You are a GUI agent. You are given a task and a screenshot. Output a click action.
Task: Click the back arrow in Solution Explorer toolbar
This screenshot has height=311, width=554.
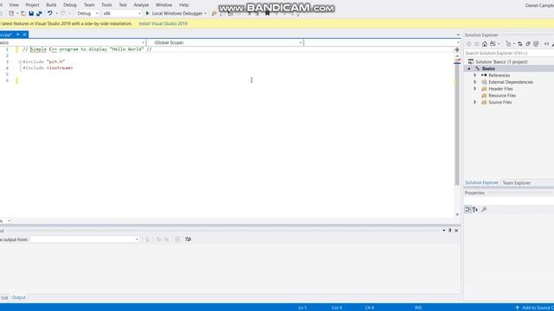[x=469, y=44]
